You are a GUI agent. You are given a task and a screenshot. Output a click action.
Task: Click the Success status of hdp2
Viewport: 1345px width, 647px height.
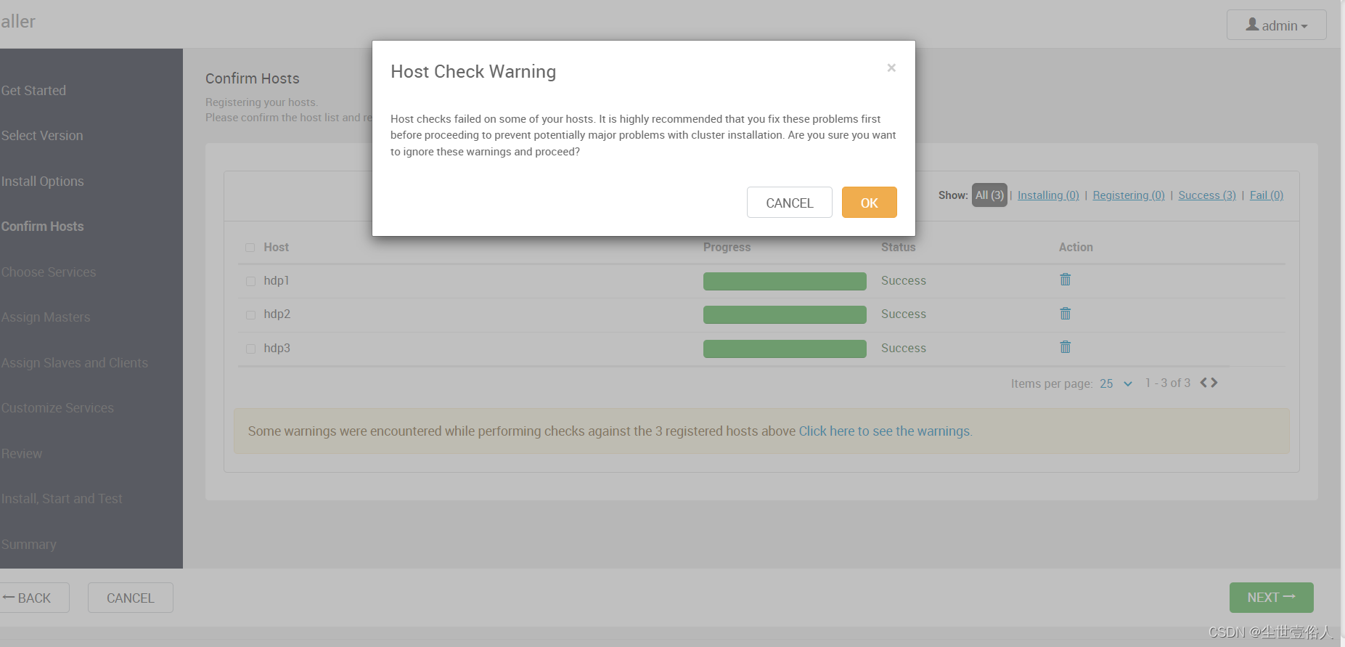point(904,314)
